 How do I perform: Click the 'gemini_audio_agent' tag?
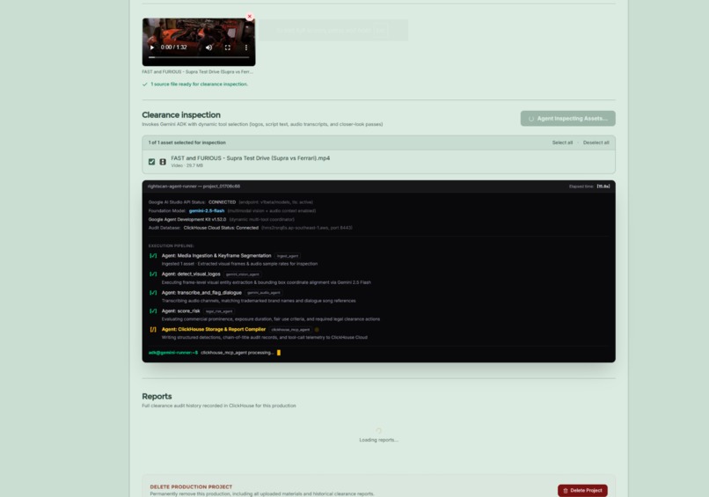(264, 293)
